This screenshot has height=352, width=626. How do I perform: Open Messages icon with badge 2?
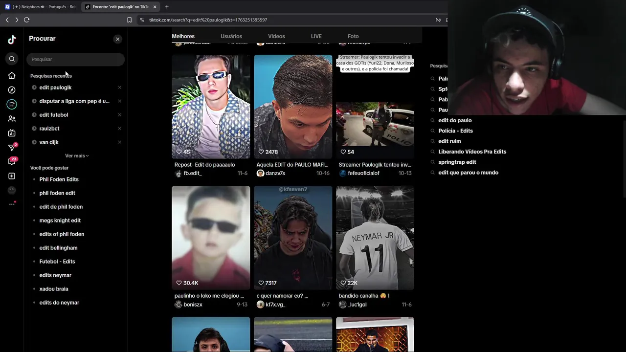point(12,147)
